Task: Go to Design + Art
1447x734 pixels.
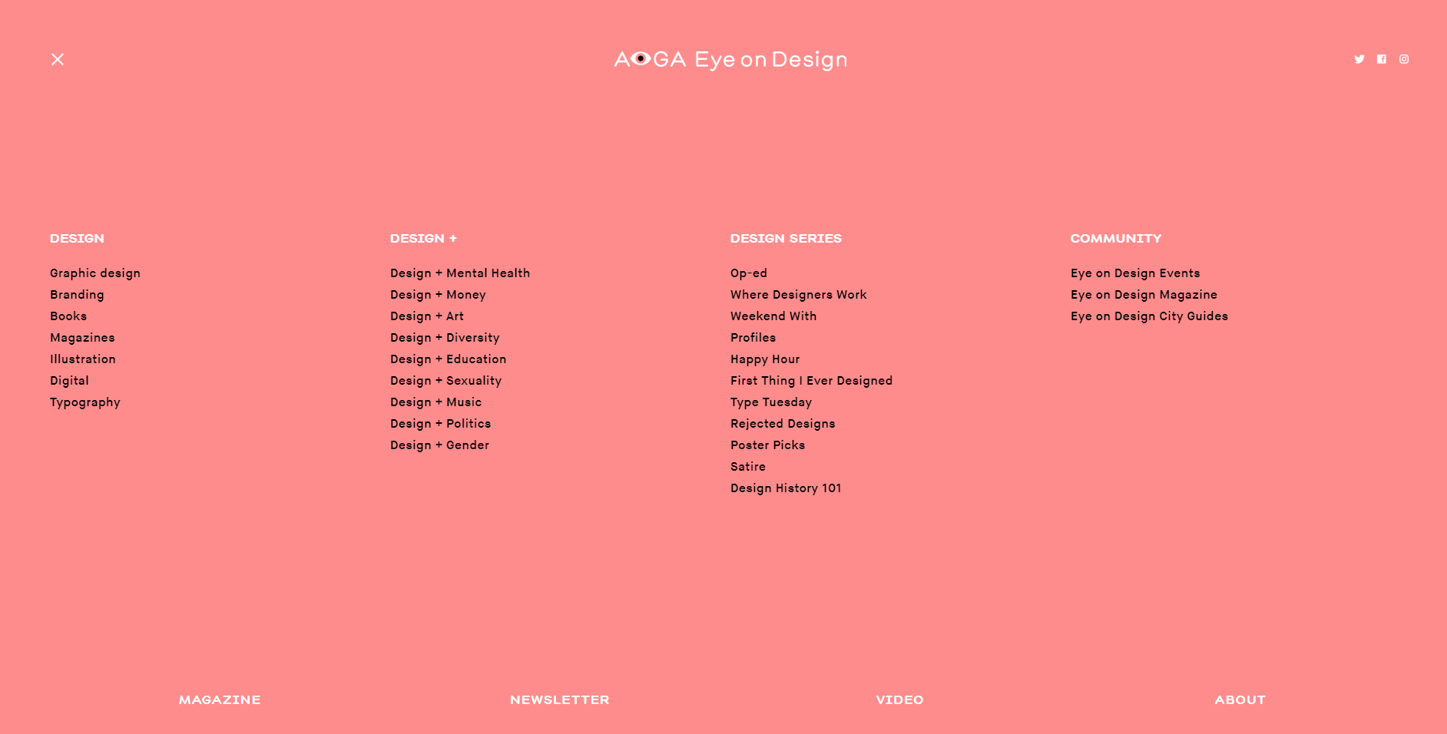Action: 427,316
